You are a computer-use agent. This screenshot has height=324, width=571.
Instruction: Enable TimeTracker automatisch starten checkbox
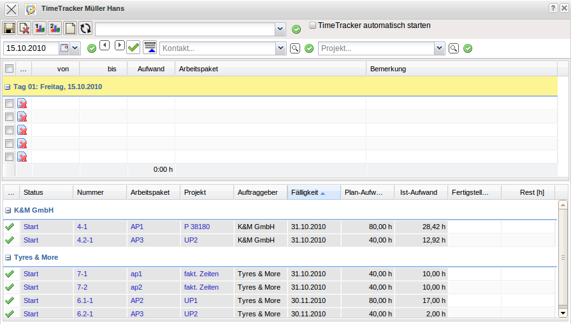(x=313, y=26)
